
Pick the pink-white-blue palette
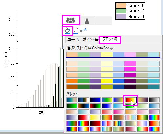[x=142, y=123]
